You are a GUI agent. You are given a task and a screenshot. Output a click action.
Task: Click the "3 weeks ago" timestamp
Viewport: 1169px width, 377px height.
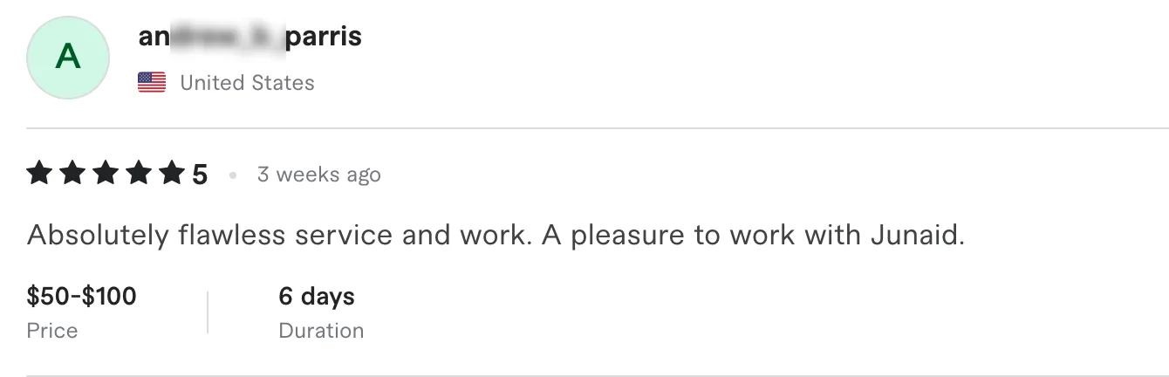pyautogui.click(x=318, y=175)
